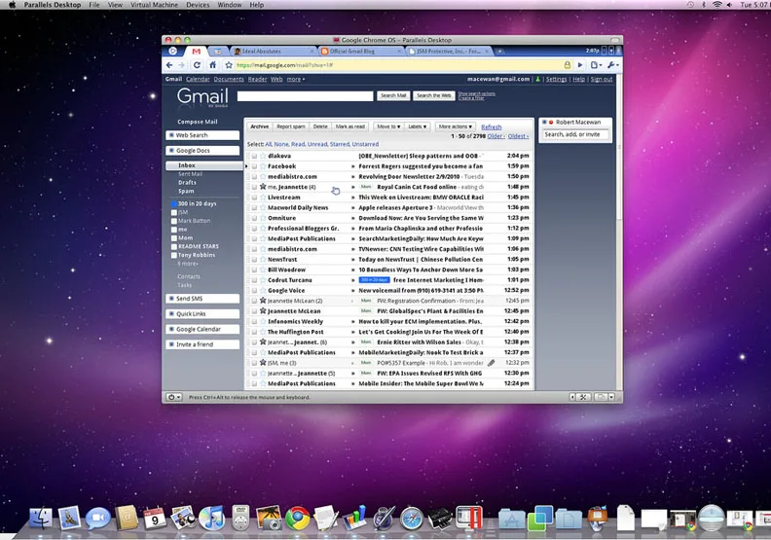Image resolution: width=771 pixels, height=540 pixels.
Task: Switch to JSM Protective, Inc. tab
Action: (449, 52)
